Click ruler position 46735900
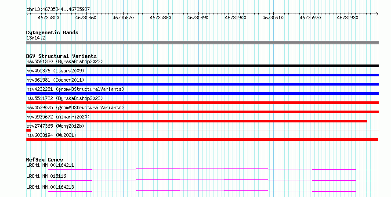This screenshot has width=391, height=197. [x=235, y=18]
